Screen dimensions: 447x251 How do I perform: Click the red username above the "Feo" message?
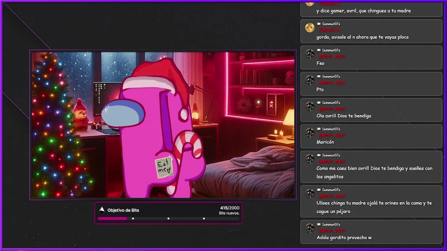332,56
